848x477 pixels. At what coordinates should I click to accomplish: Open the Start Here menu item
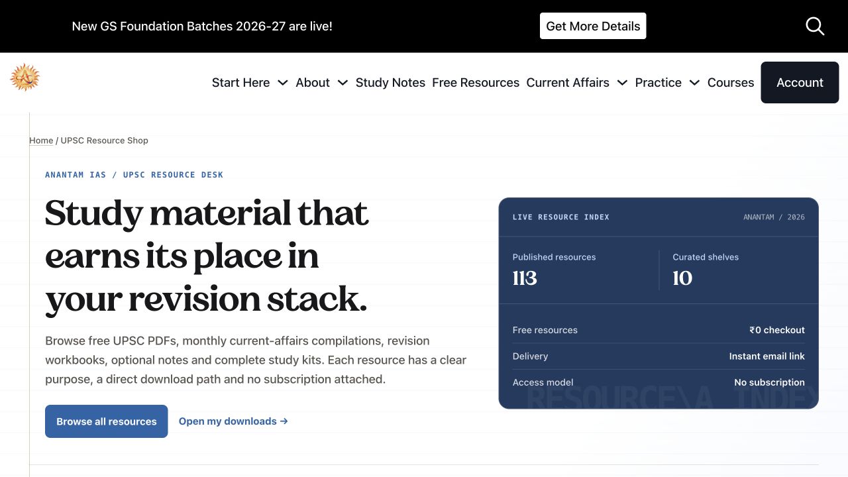click(240, 83)
